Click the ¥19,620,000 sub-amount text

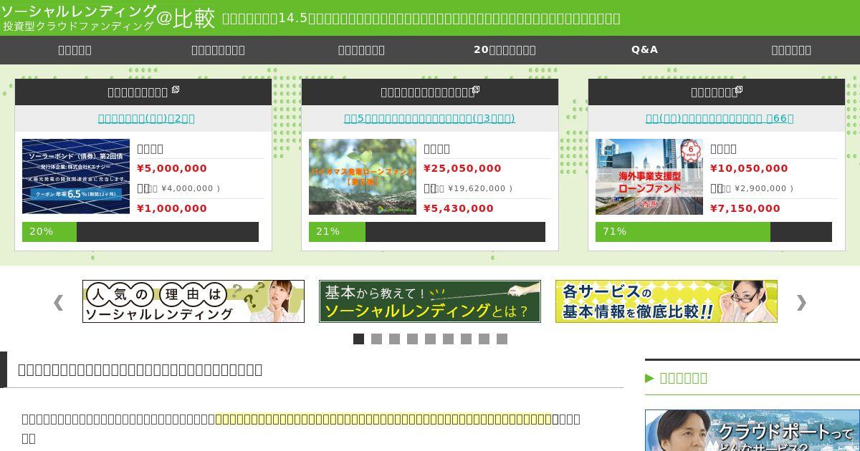477,188
